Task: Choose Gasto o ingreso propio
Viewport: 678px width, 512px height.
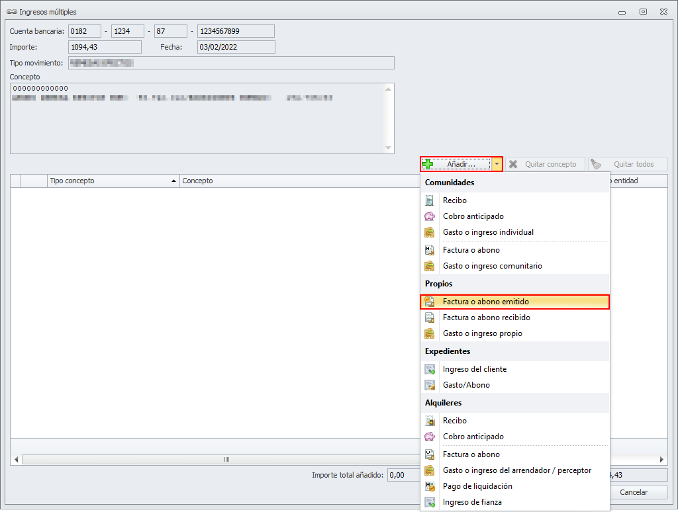Action: [x=515, y=333]
